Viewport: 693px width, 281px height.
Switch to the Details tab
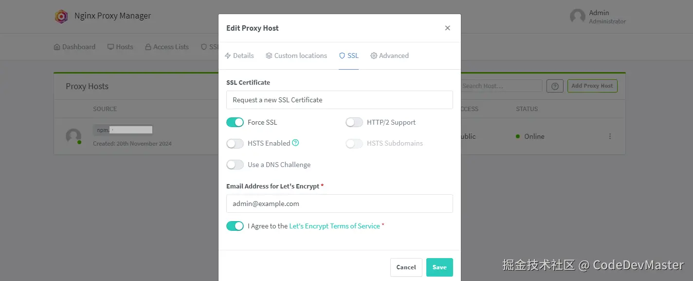point(239,56)
